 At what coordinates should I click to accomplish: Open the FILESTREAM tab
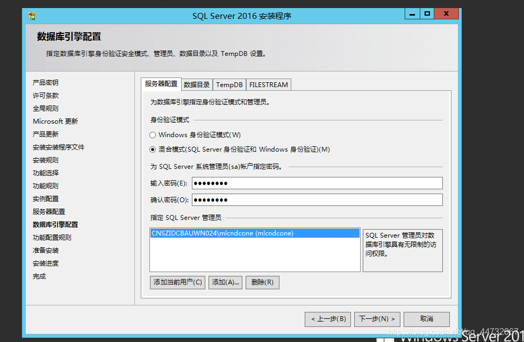click(269, 84)
